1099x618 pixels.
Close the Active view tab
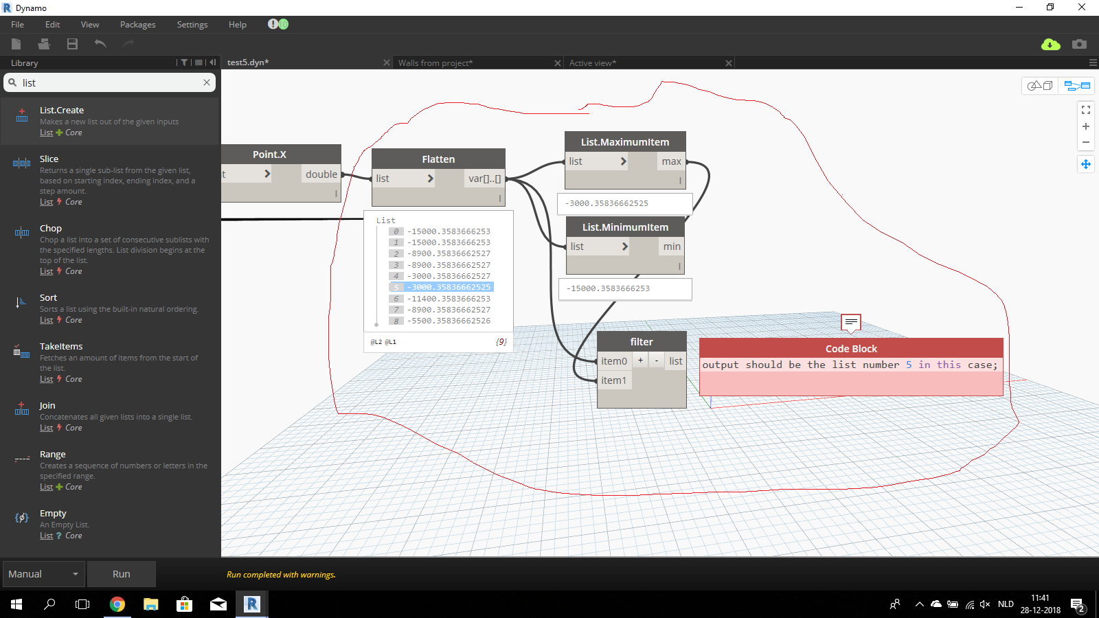point(729,62)
